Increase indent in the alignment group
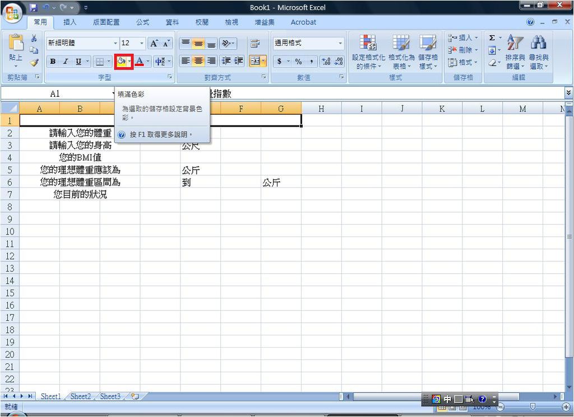Viewport: 574px width, 417px height. coord(239,60)
